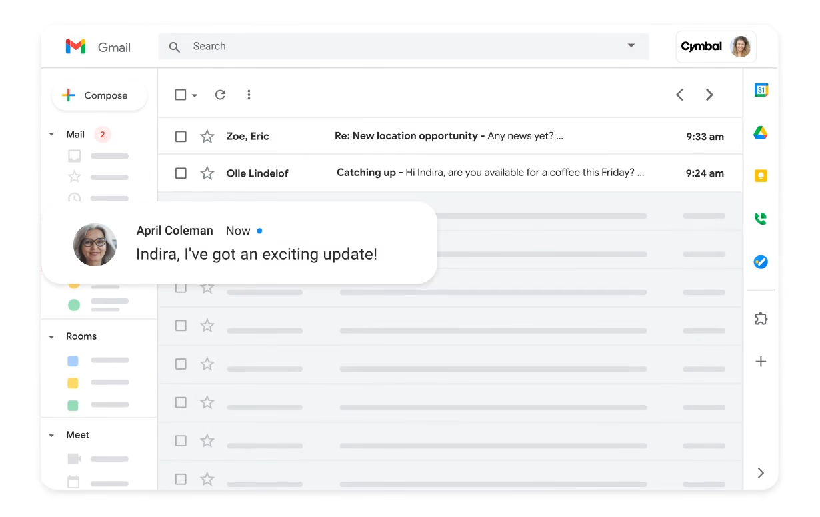Collapse the Rooms section arrow
Screen dimensions: 820x517
click(51, 337)
